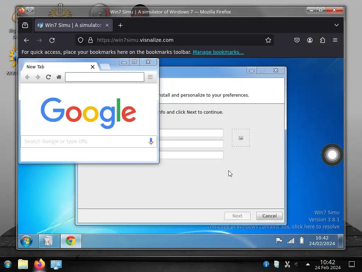Image resolution: width=362 pixels, height=272 pixels.
Task: Click Chrome reload icon in simulator
Action: (x=48, y=77)
